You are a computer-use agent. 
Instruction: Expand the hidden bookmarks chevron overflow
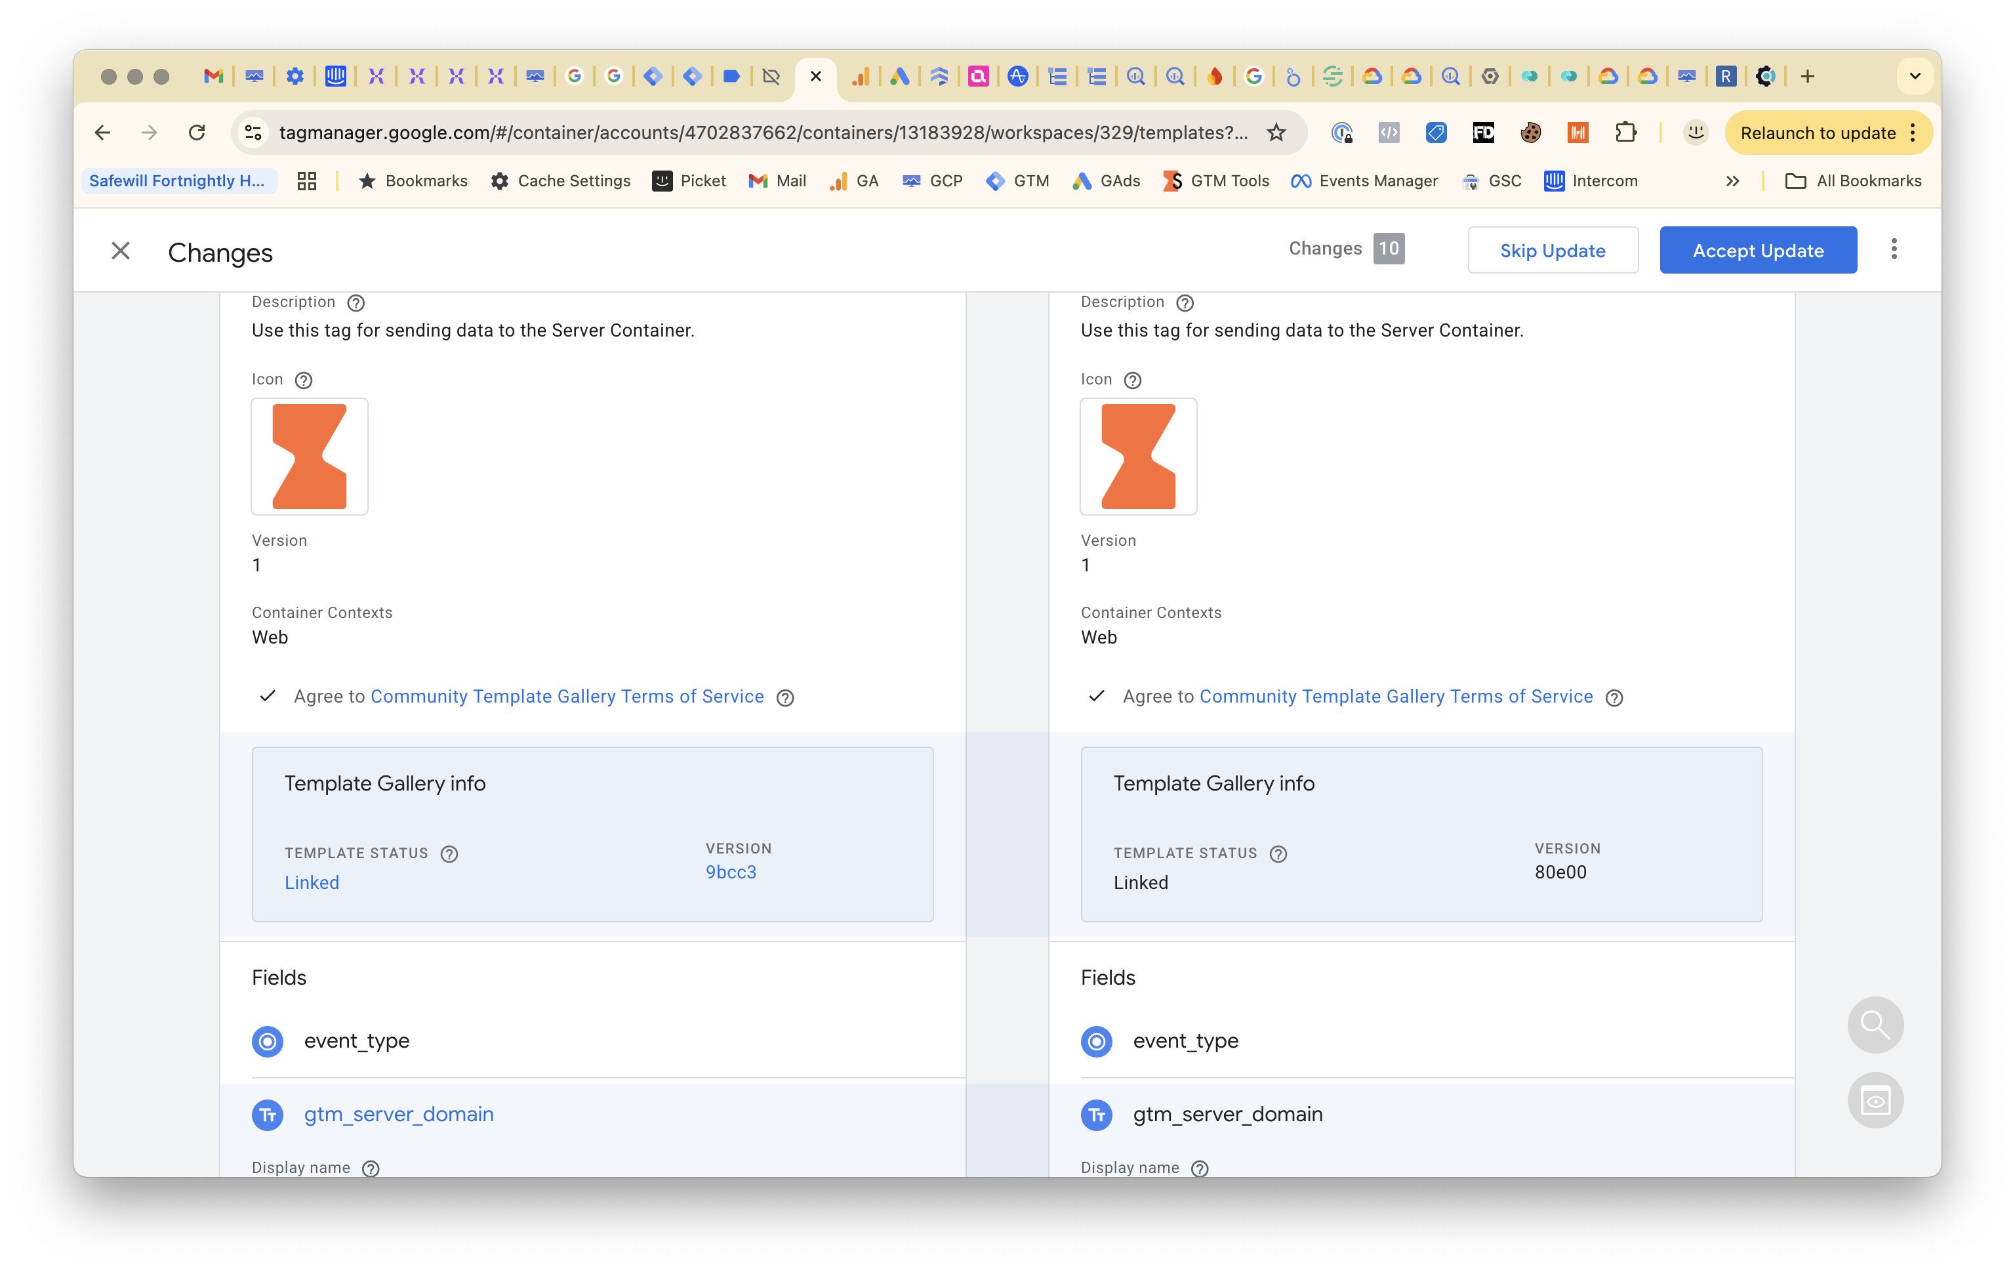click(x=1732, y=181)
